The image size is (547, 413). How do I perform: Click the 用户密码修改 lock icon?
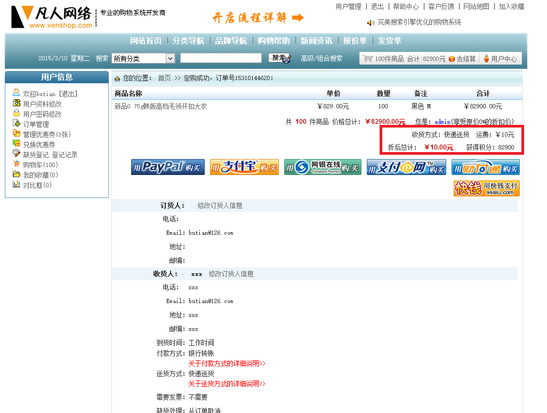tap(17, 113)
